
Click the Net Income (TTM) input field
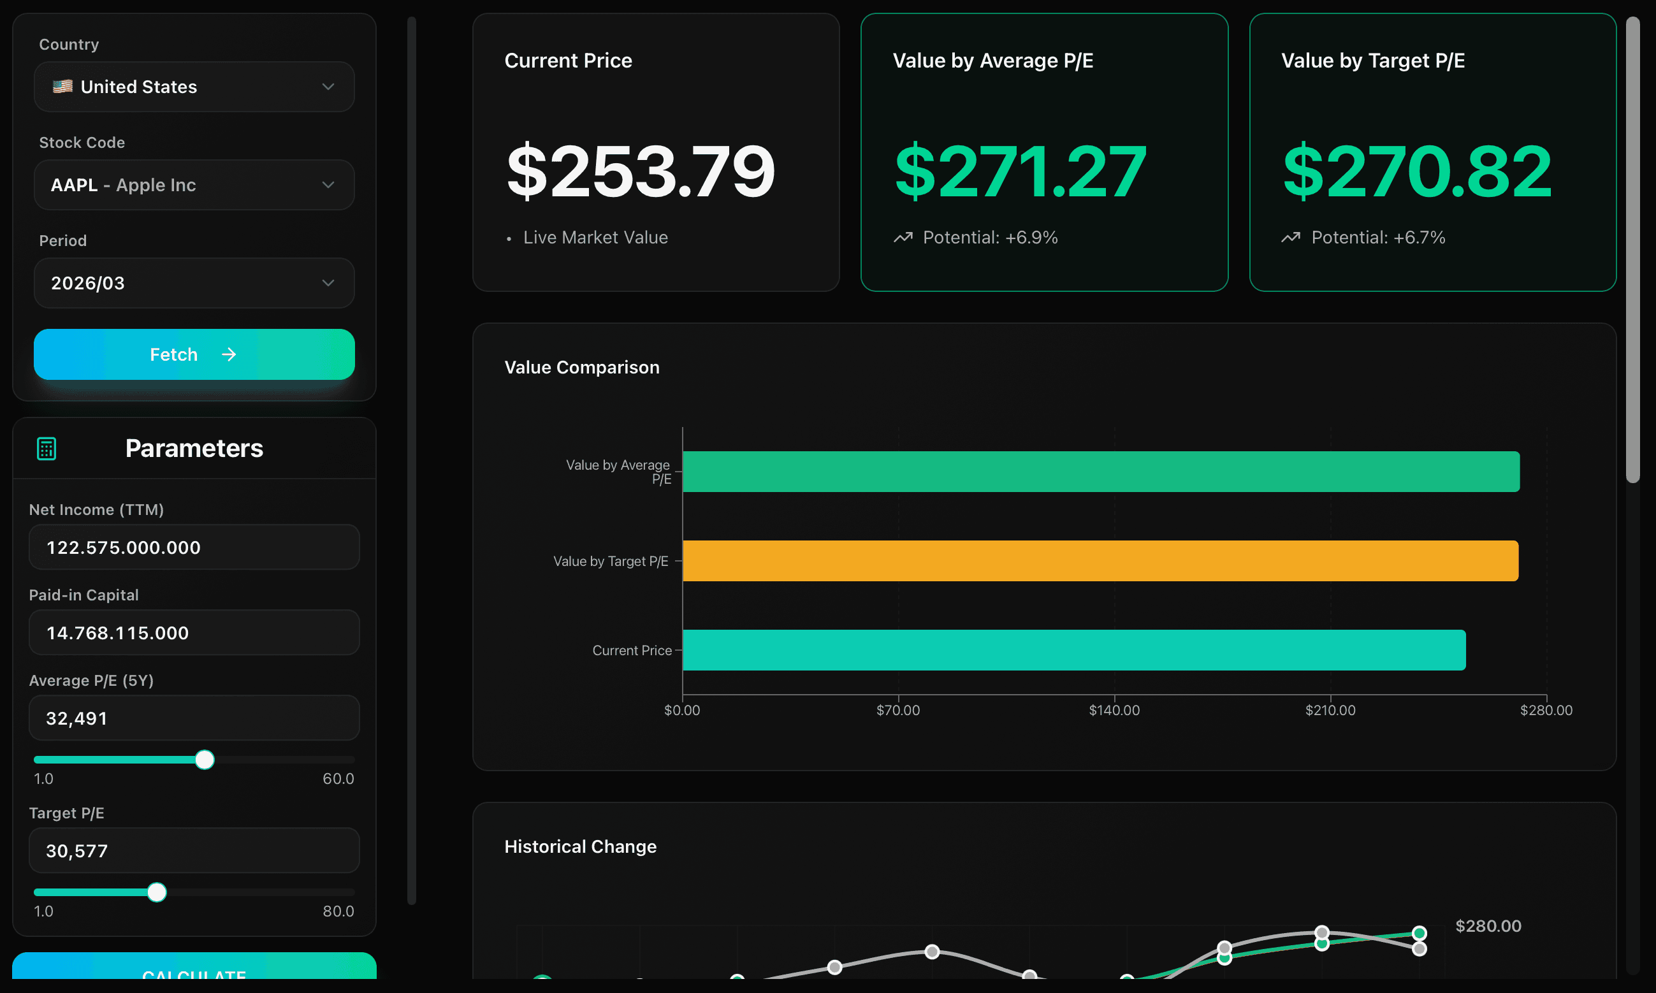click(194, 547)
